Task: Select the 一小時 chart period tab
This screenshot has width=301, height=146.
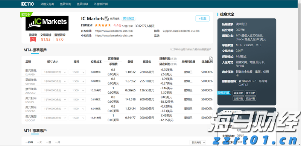Action: click(29, 142)
